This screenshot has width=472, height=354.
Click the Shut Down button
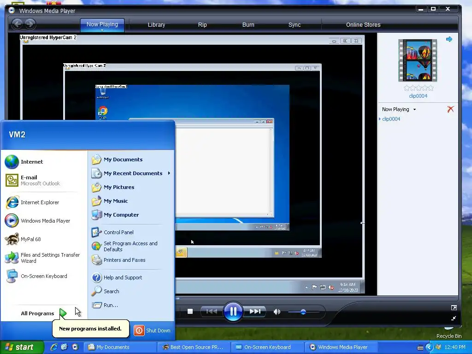tap(152, 330)
